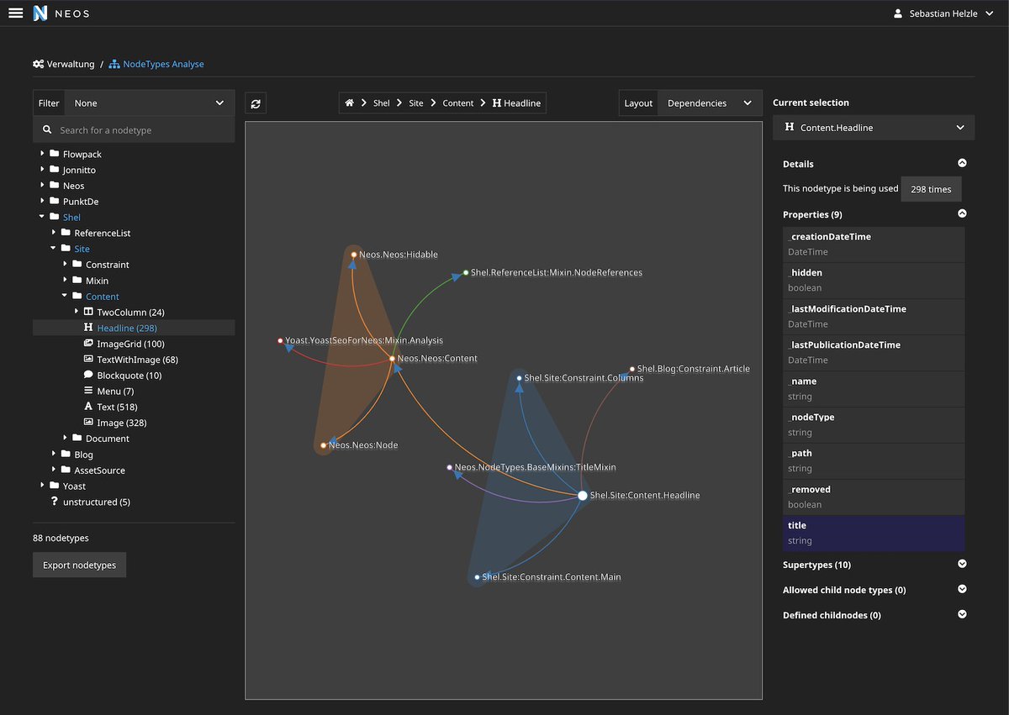Select unstructured (5) tree item
The width and height of the screenshot is (1009, 715).
(97, 502)
